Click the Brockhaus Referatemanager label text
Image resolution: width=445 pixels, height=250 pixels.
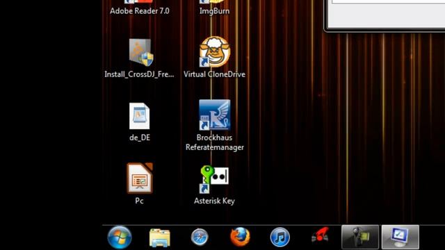pyautogui.click(x=215, y=142)
